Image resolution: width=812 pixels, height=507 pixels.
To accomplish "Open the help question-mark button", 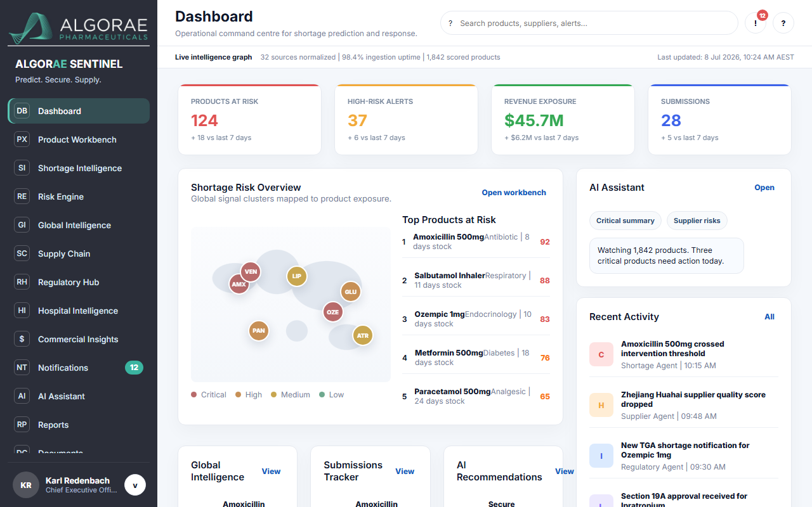I will point(783,23).
